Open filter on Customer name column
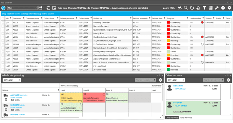Viewport: 233px width, 123px height. (x=41, y=18)
